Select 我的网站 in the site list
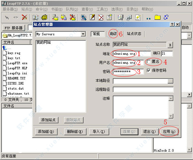 pyautogui.click(x=44, y=42)
